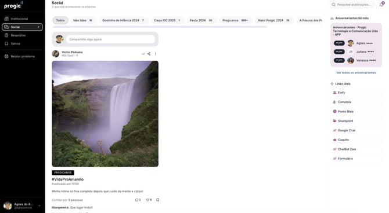389x213 pixels.
Task: Click Relatar problema in sidebar
Action: [22, 56]
